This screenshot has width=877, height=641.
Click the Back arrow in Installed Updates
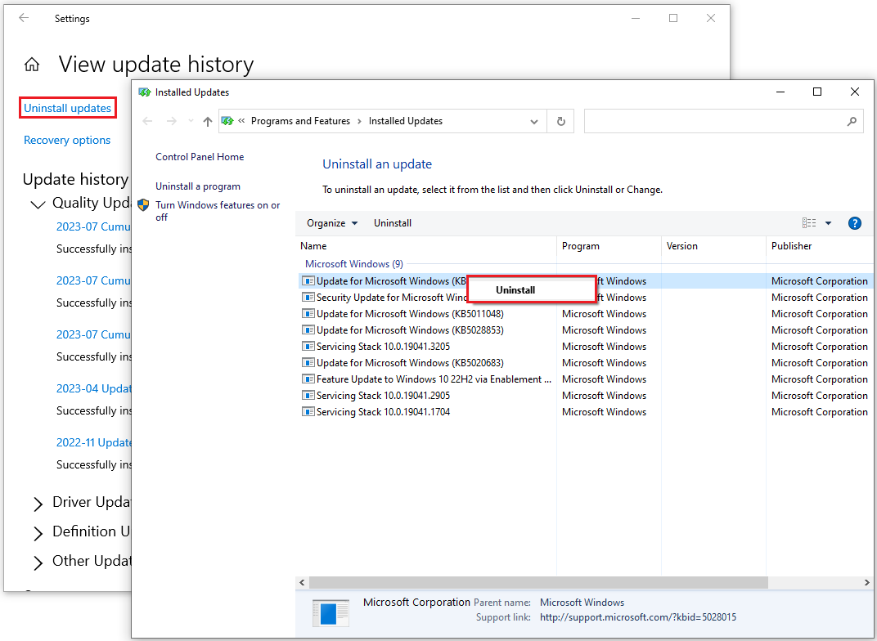coord(147,121)
